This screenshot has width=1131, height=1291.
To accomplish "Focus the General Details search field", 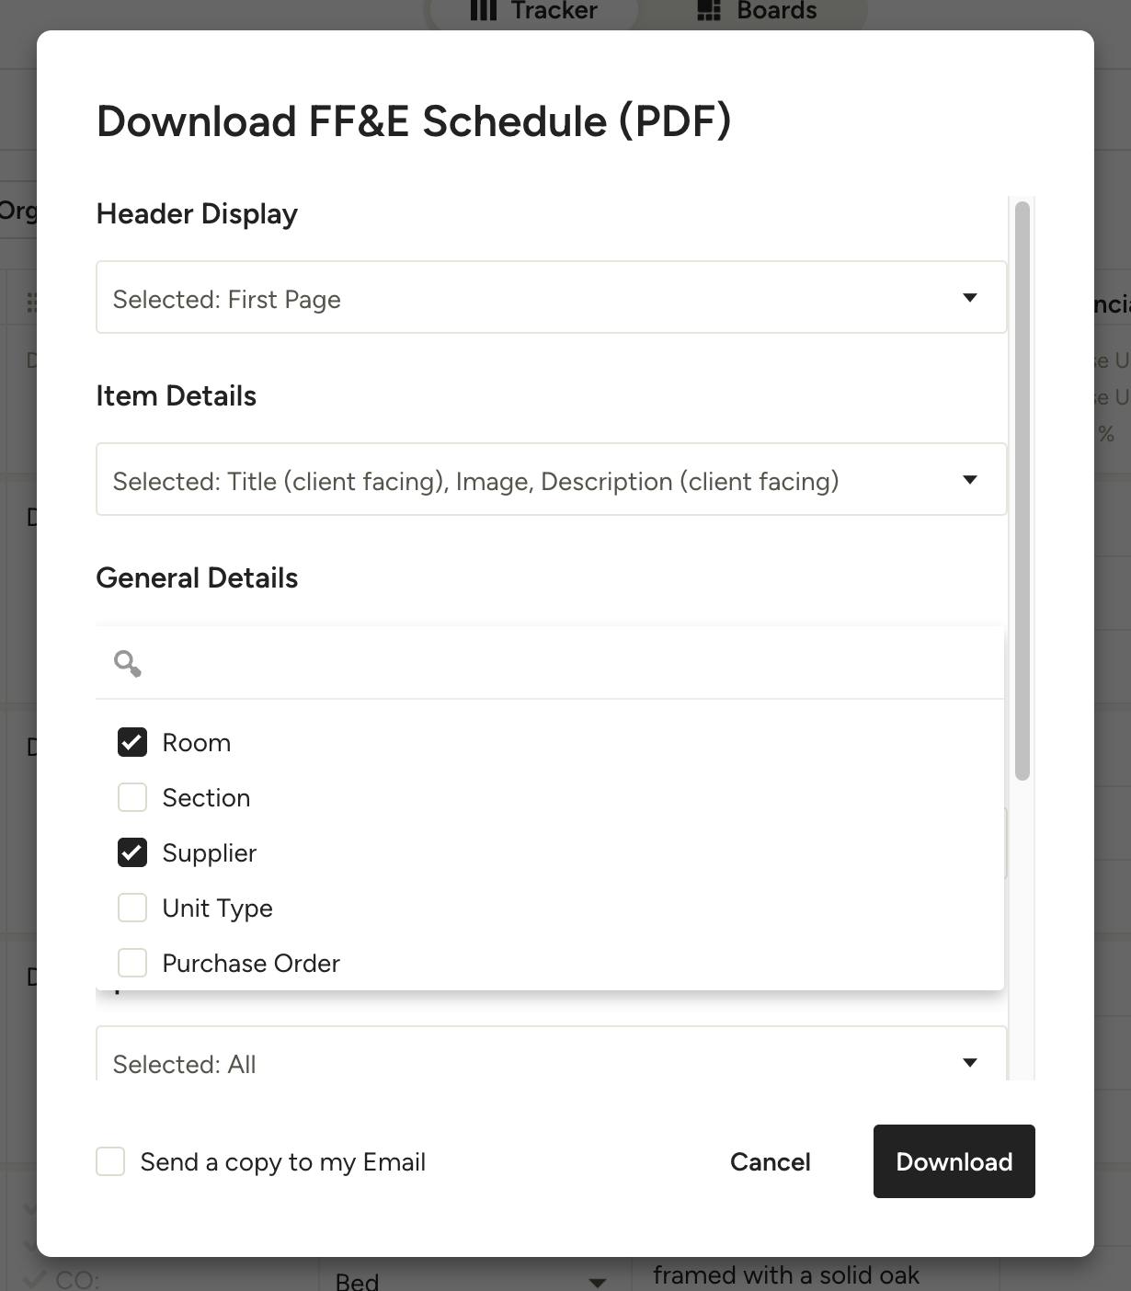I will click(550, 663).
